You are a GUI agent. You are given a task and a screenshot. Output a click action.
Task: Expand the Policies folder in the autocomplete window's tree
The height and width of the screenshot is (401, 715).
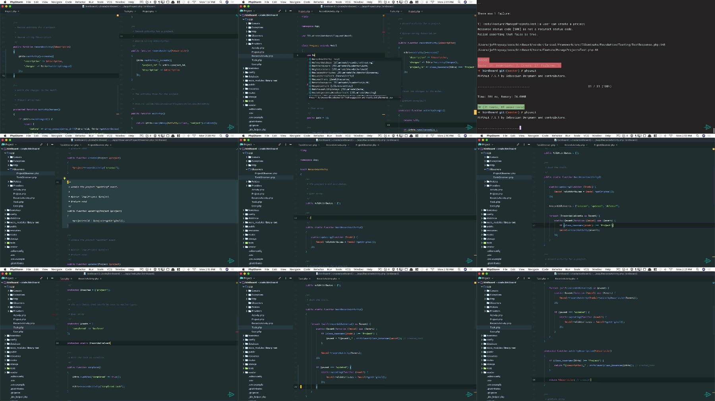click(x=247, y=40)
